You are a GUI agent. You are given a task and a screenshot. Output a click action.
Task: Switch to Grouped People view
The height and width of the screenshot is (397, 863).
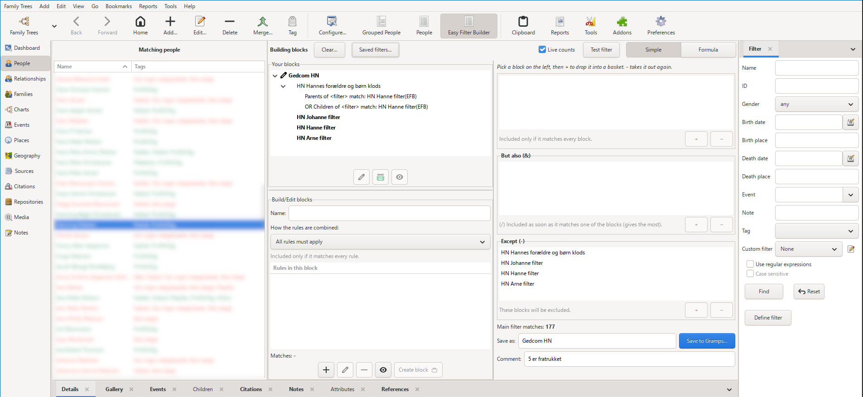point(381,26)
